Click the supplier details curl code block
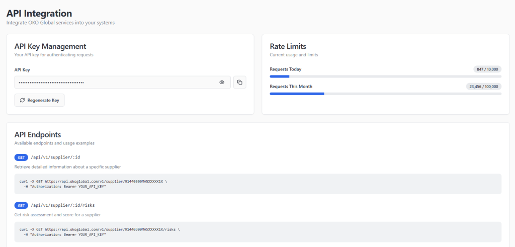515x247 pixels. pos(257,184)
